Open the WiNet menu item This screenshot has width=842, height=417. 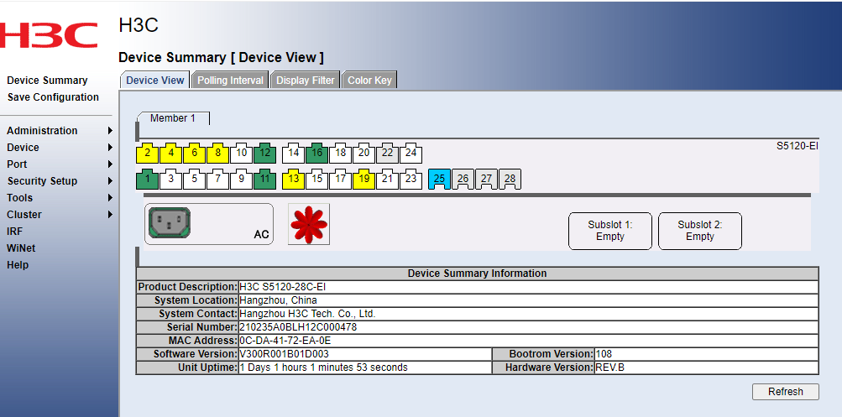point(20,248)
